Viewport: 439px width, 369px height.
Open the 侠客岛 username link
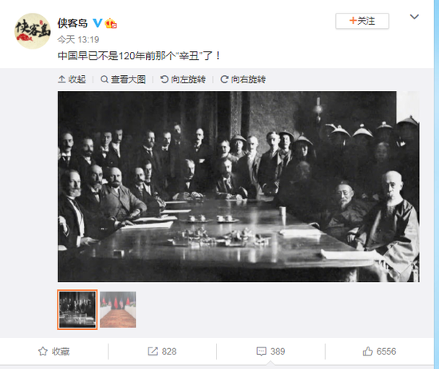pyautogui.click(x=73, y=23)
